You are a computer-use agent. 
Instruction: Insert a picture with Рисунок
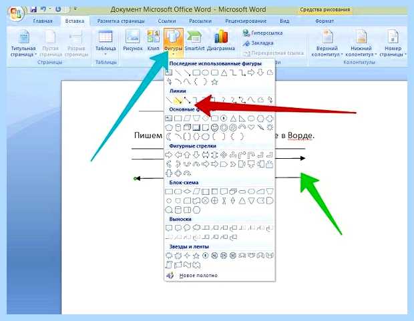point(133,40)
